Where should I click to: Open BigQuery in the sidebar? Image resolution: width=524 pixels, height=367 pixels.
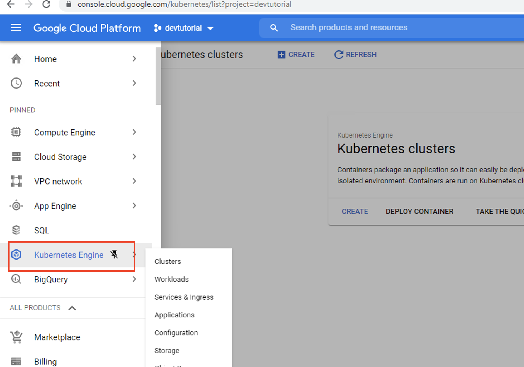pos(51,279)
